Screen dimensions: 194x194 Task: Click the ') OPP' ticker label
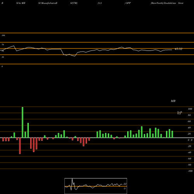[128, 3]
